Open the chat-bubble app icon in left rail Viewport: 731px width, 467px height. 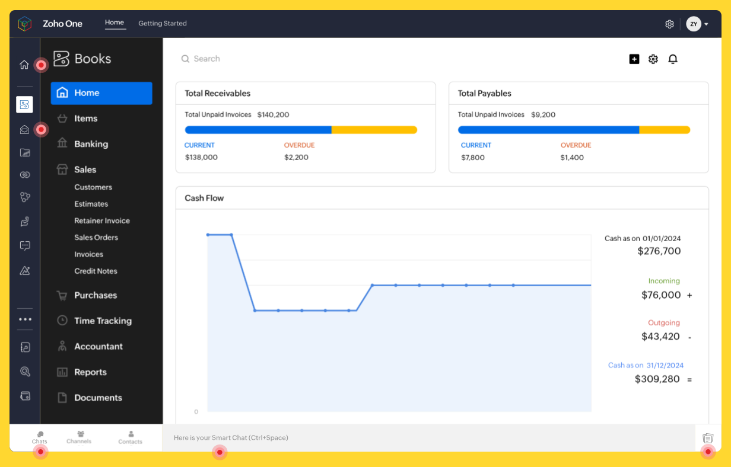click(x=24, y=245)
